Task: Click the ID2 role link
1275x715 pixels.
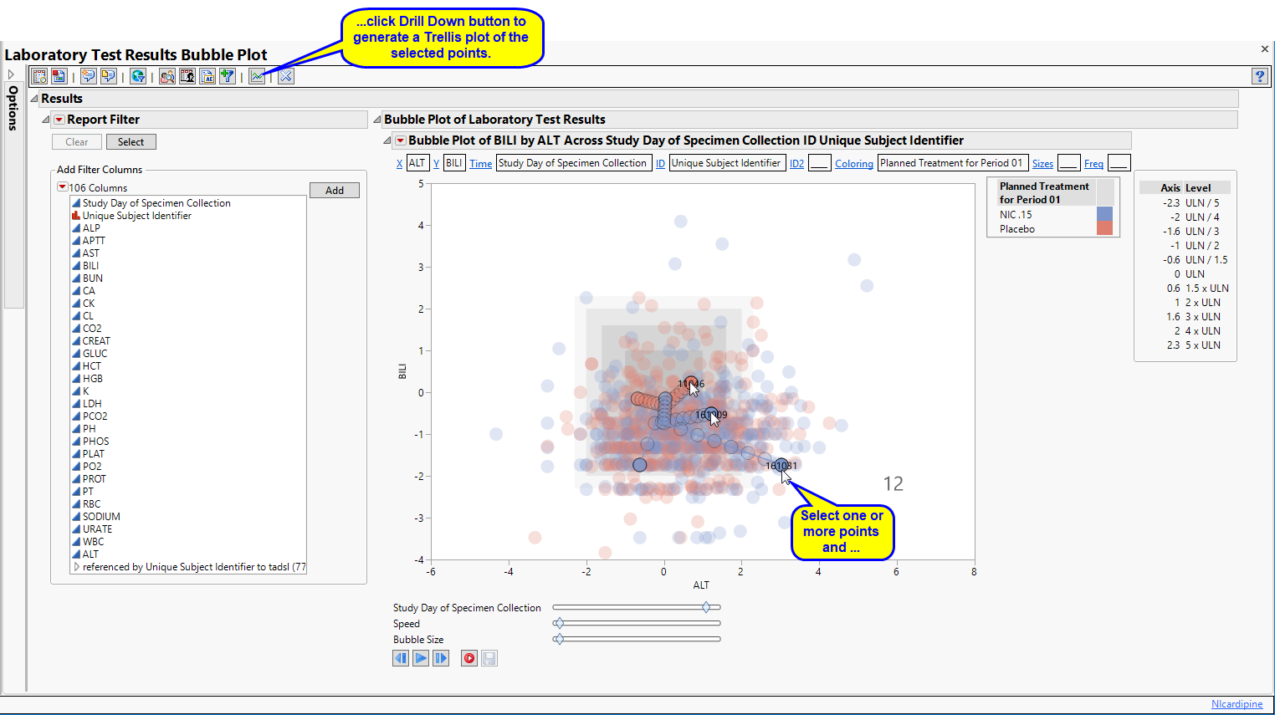Action: [797, 164]
